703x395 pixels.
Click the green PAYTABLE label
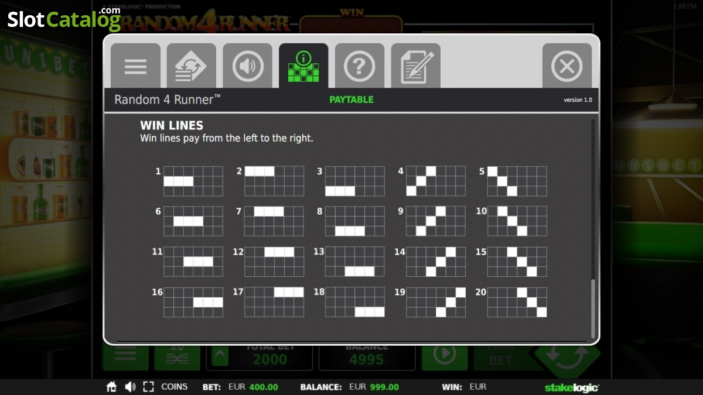(x=351, y=99)
